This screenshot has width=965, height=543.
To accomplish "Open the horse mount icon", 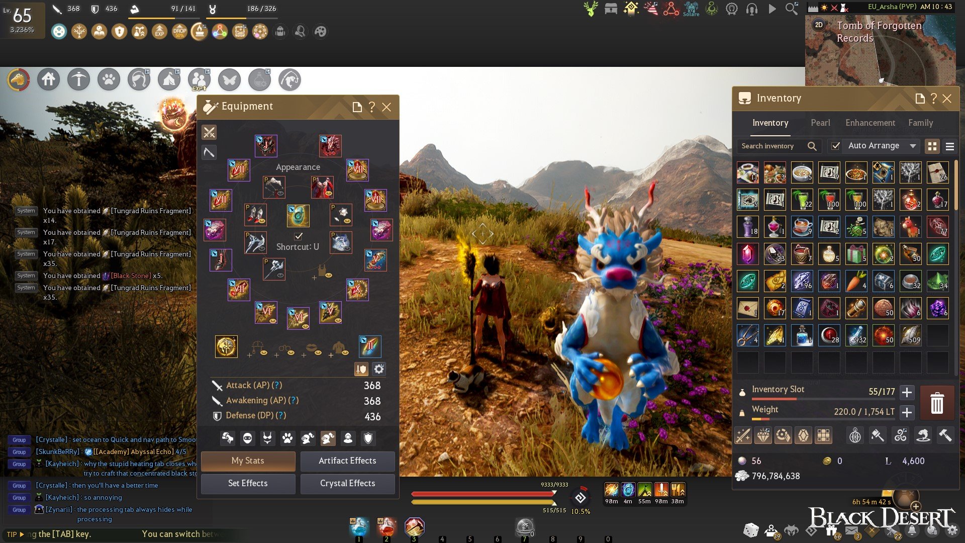I will (19, 79).
